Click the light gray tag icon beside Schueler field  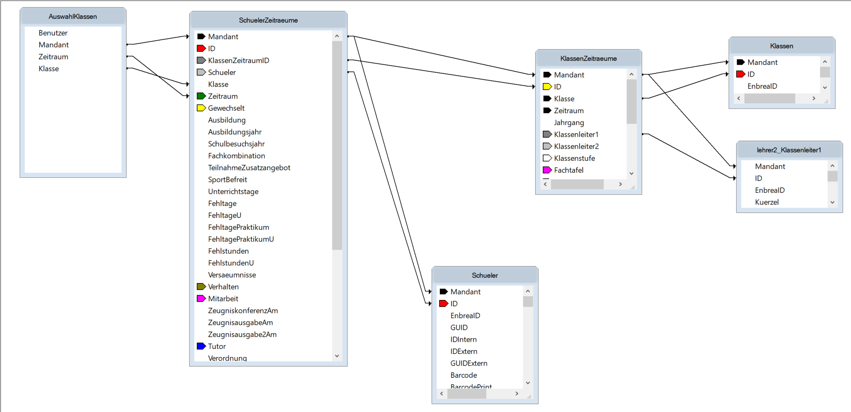[201, 72]
